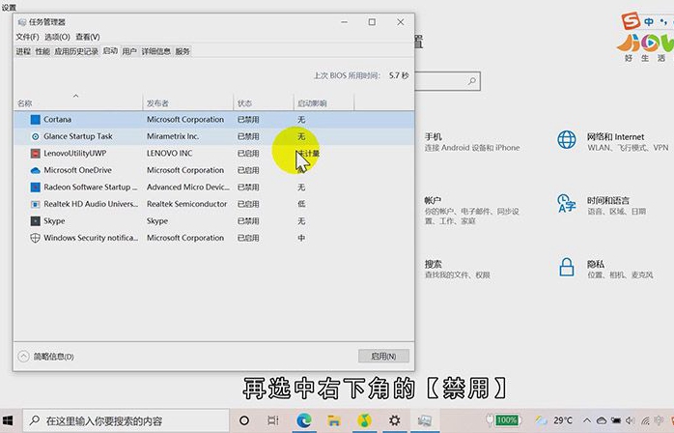Switch to the 性能 tab
The height and width of the screenshot is (433, 674).
[x=42, y=51]
